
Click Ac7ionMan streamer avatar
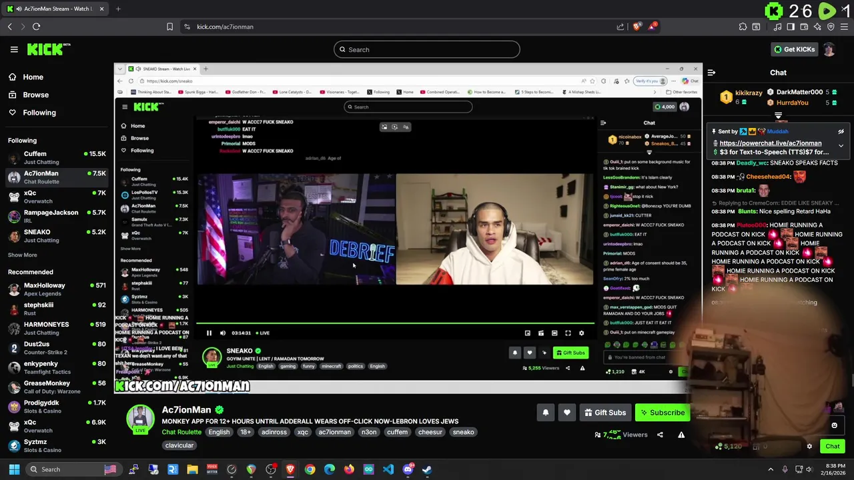(141, 419)
